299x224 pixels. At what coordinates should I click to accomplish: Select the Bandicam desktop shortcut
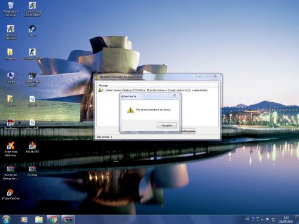[11, 124]
